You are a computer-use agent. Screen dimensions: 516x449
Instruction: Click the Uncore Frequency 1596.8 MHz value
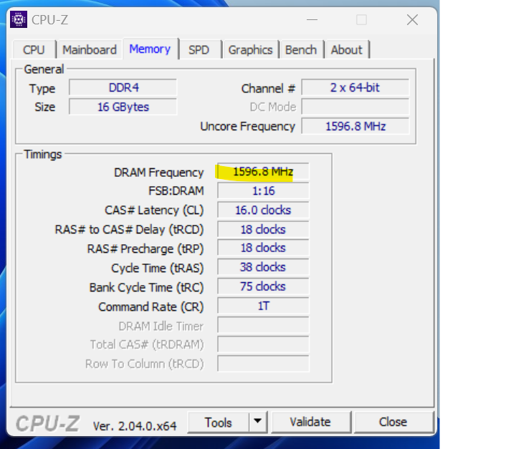click(x=355, y=126)
